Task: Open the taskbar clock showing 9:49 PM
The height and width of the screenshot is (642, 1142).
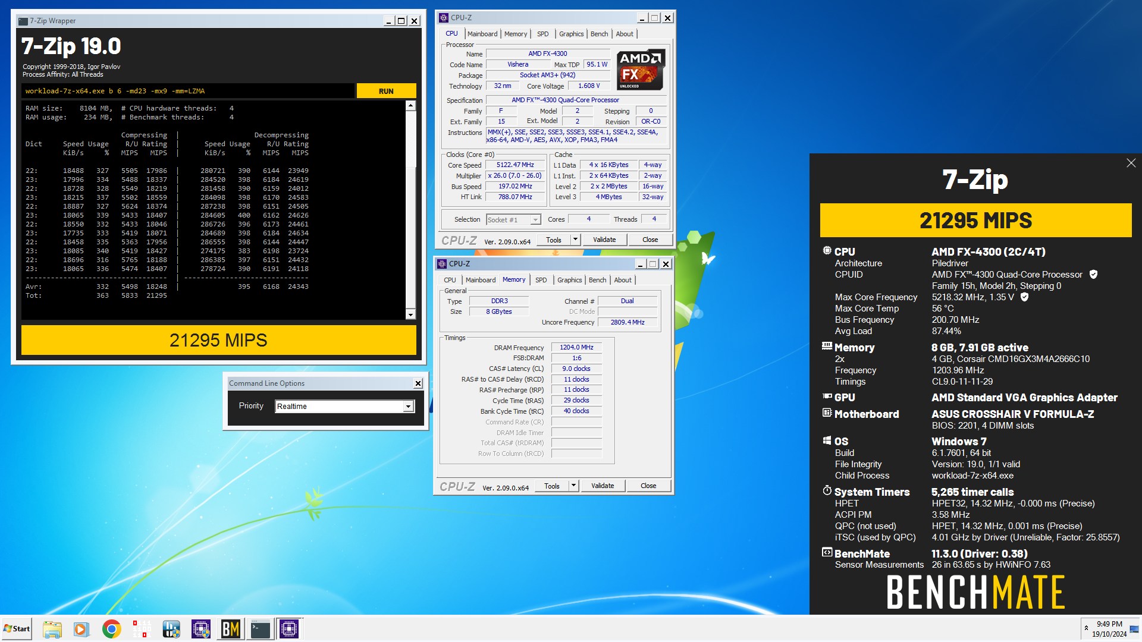Action: (x=1109, y=629)
